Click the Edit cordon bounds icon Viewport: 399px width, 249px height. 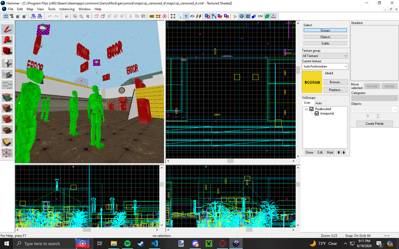158,16
